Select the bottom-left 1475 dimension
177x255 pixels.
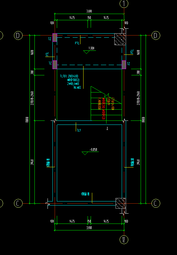[72, 221]
